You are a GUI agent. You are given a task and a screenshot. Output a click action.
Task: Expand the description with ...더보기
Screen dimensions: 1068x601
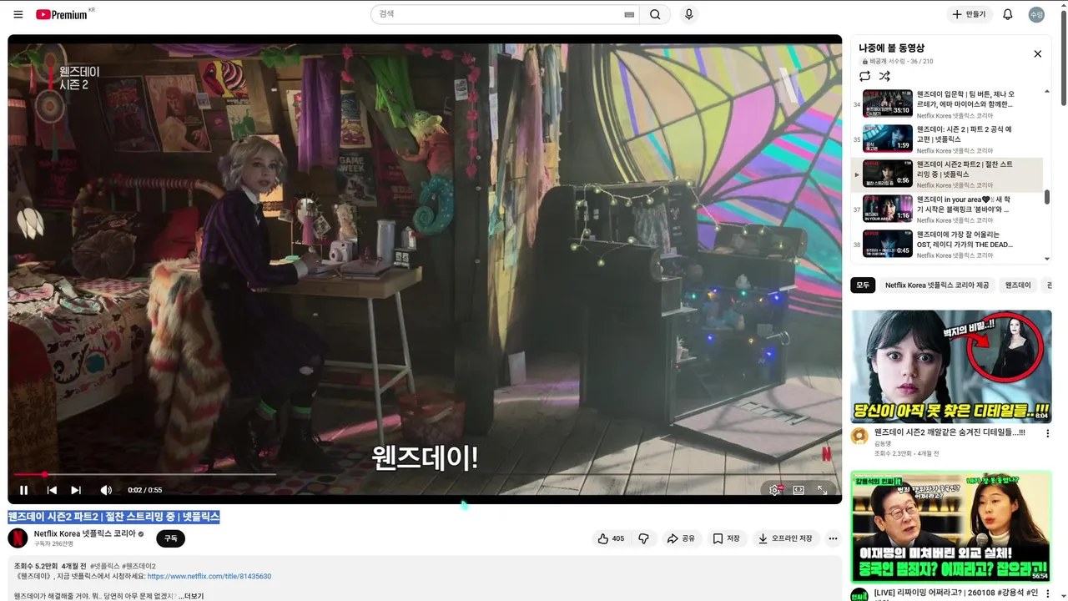pyautogui.click(x=191, y=596)
